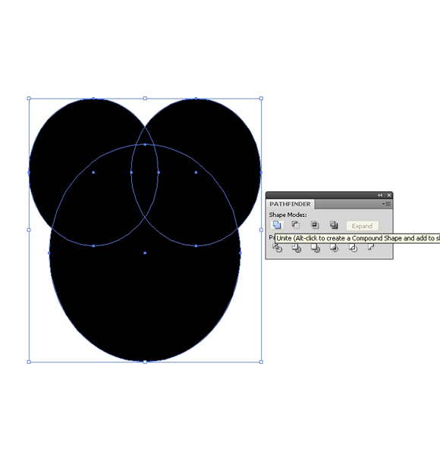Apply the Minus Back pathfinder
The width and height of the screenshot is (440, 455).
pyautogui.click(x=371, y=247)
